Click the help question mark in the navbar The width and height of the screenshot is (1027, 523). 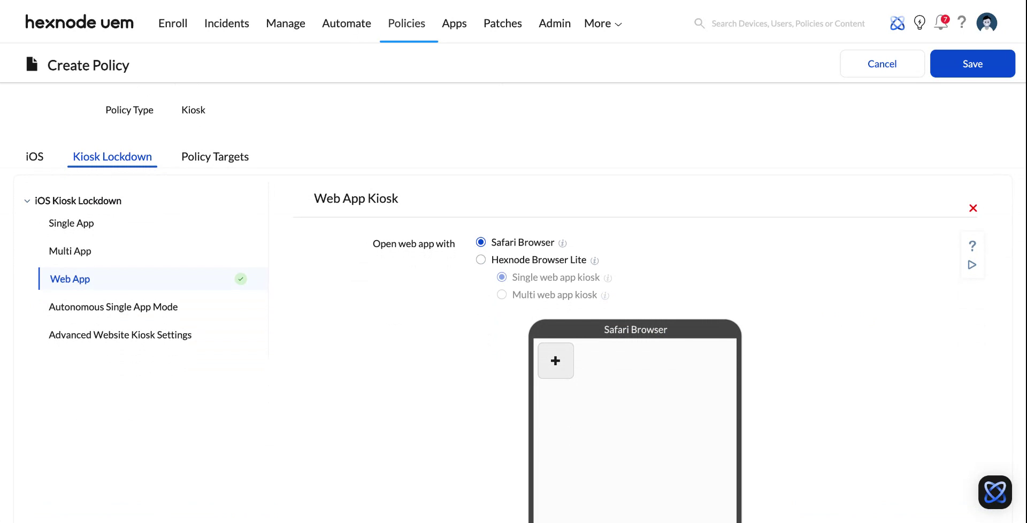click(x=962, y=22)
